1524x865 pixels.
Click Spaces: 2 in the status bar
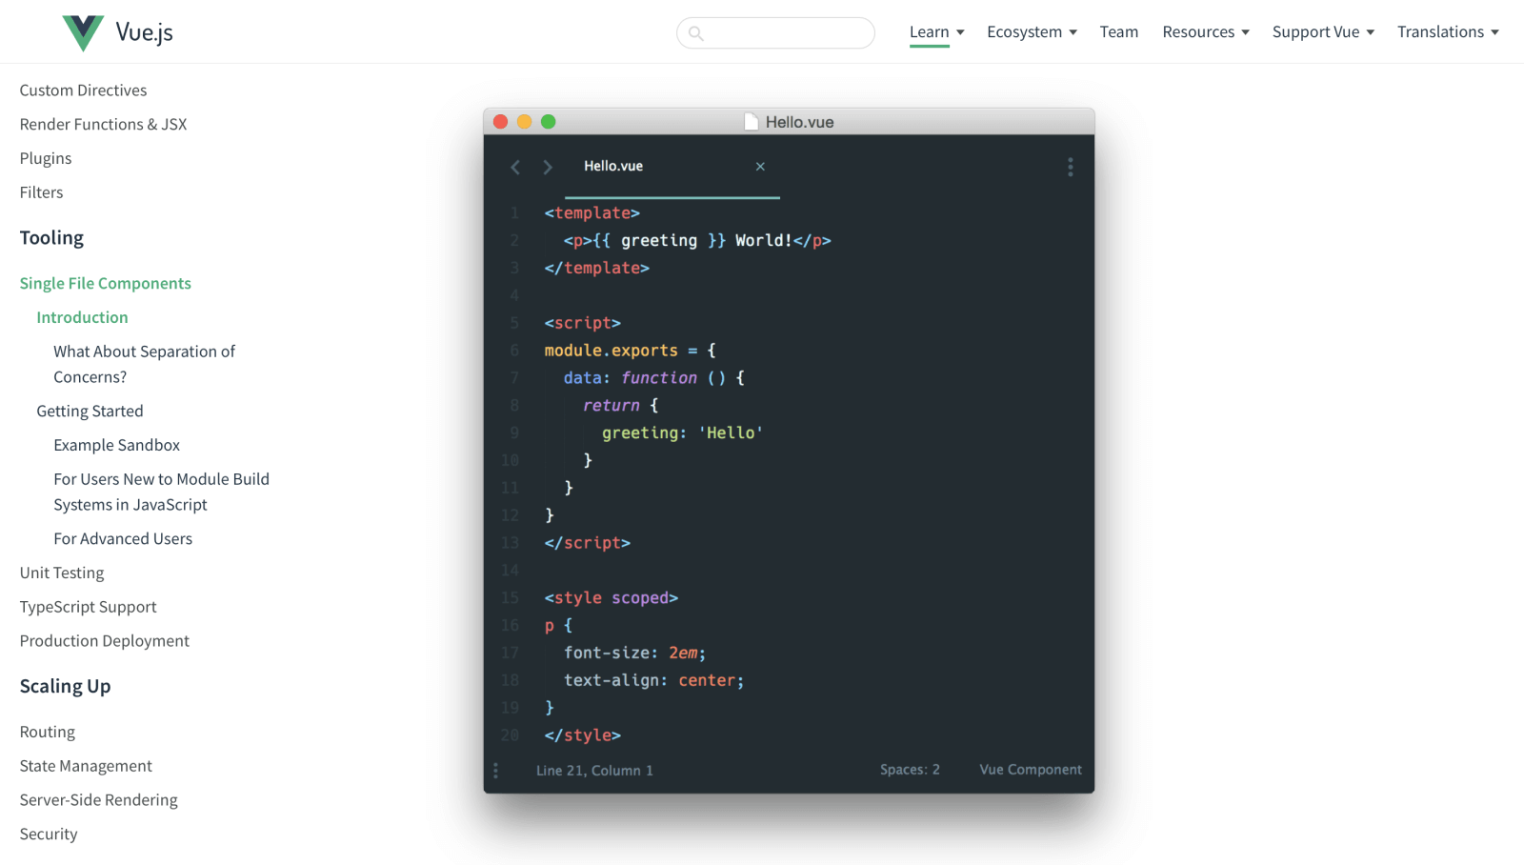click(x=909, y=770)
